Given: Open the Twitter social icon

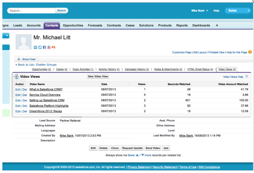Looking at the screenshot, I should [40, 47].
